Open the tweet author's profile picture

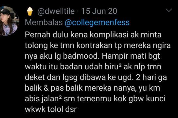click(x=9, y=21)
